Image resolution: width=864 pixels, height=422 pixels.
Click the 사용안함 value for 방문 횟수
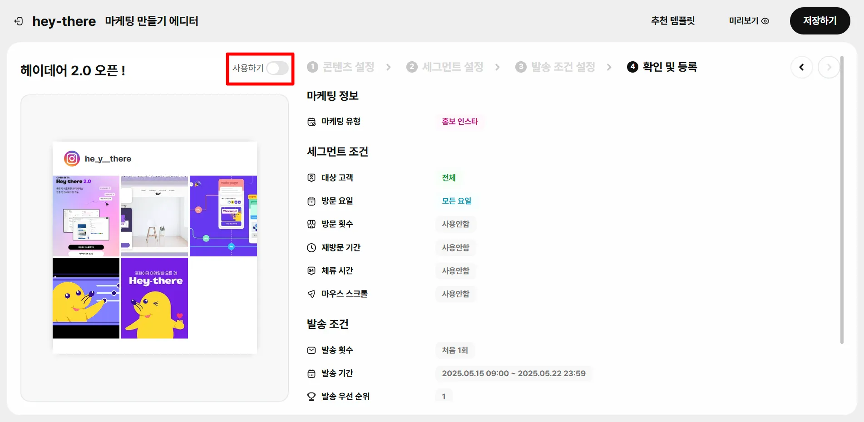coord(456,224)
